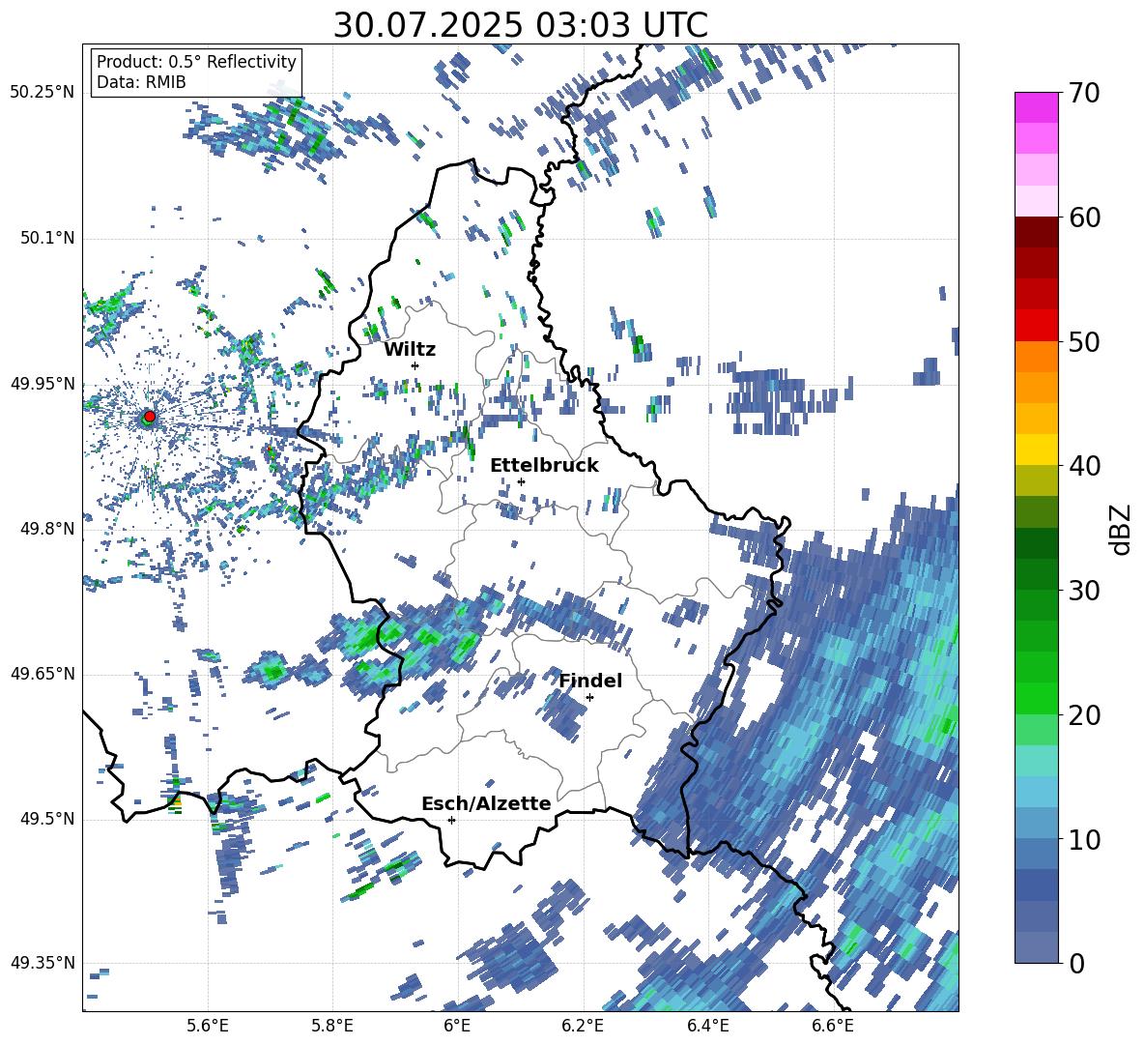Click the 6.6°E longitude label

point(833,1026)
